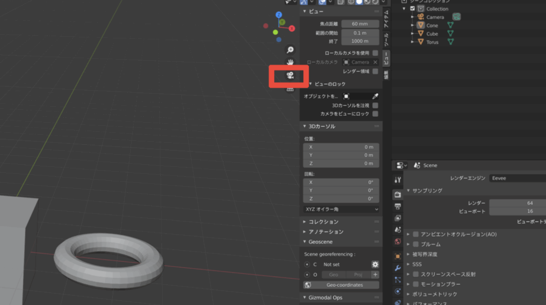Image resolution: width=546 pixels, height=305 pixels.
Task: Open the Output properties printer icon
Action: click(x=398, y=206)
